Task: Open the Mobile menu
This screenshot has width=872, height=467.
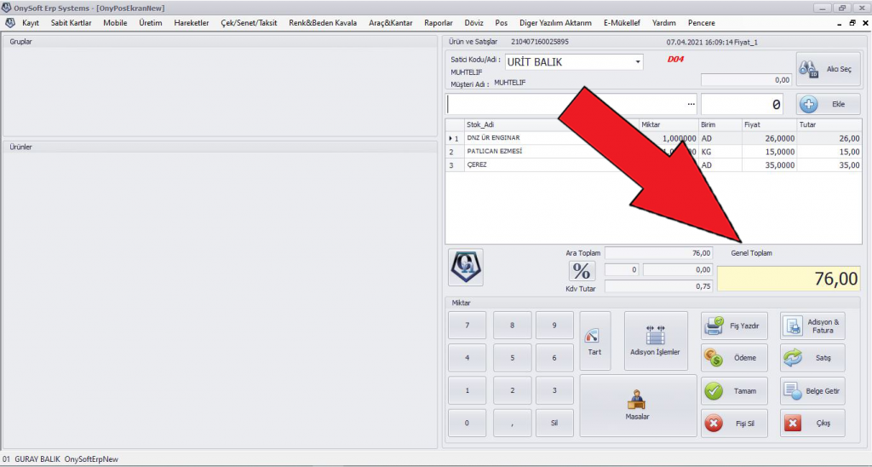Action: [x=115, y=23]
